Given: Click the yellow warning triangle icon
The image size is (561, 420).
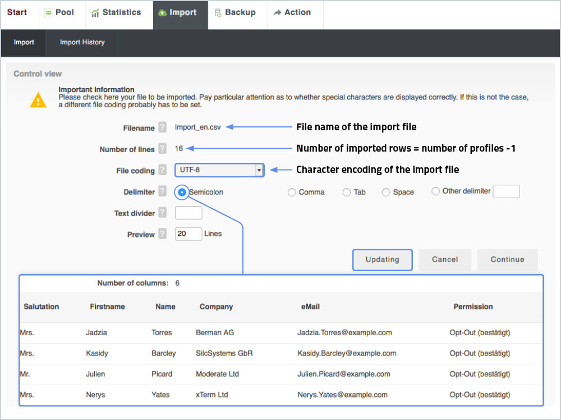Looking at the screenshot, I should coord(38,100).
